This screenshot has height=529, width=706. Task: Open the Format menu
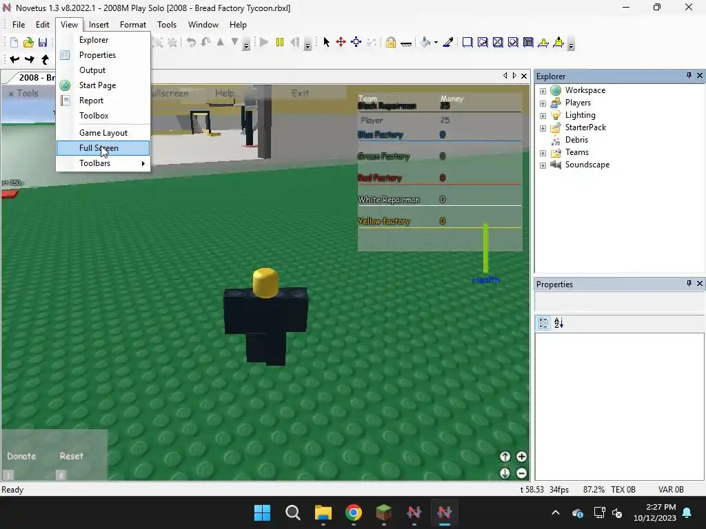133,25
